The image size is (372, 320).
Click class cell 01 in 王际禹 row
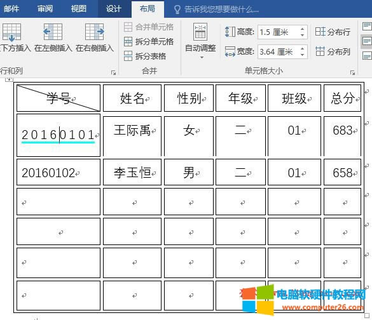pos(294,136)
